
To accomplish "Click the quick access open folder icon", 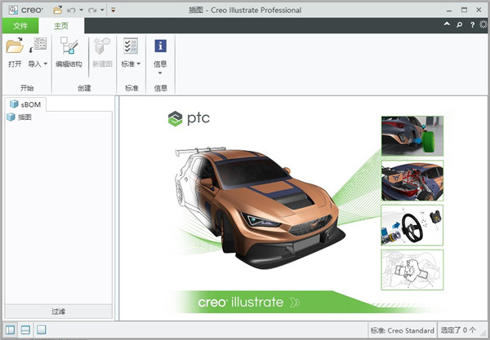I will (57, 10).
